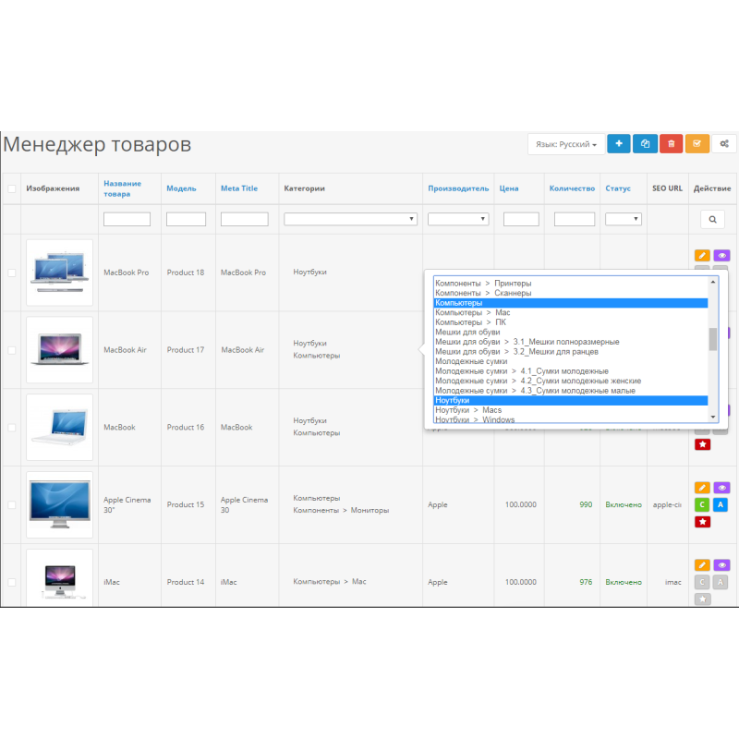Image resolution: width=739 pixels, height=739 pixels.
Task: Click the copy products icon button
Action: (645, 144)
